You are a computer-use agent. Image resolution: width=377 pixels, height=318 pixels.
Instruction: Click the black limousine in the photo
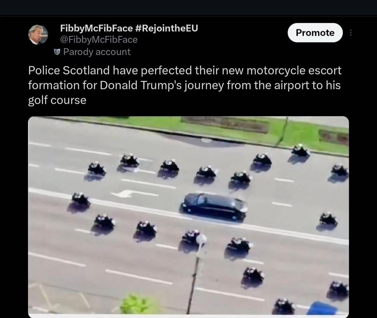click(x=214, y=207)
